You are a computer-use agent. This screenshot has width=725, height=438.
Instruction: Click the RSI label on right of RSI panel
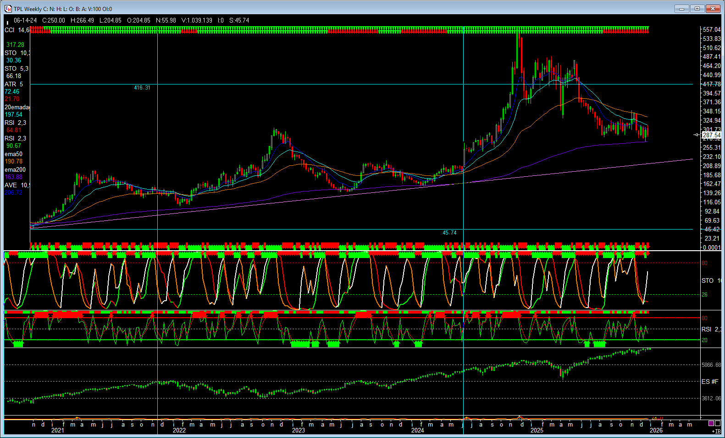coord(707,329)
